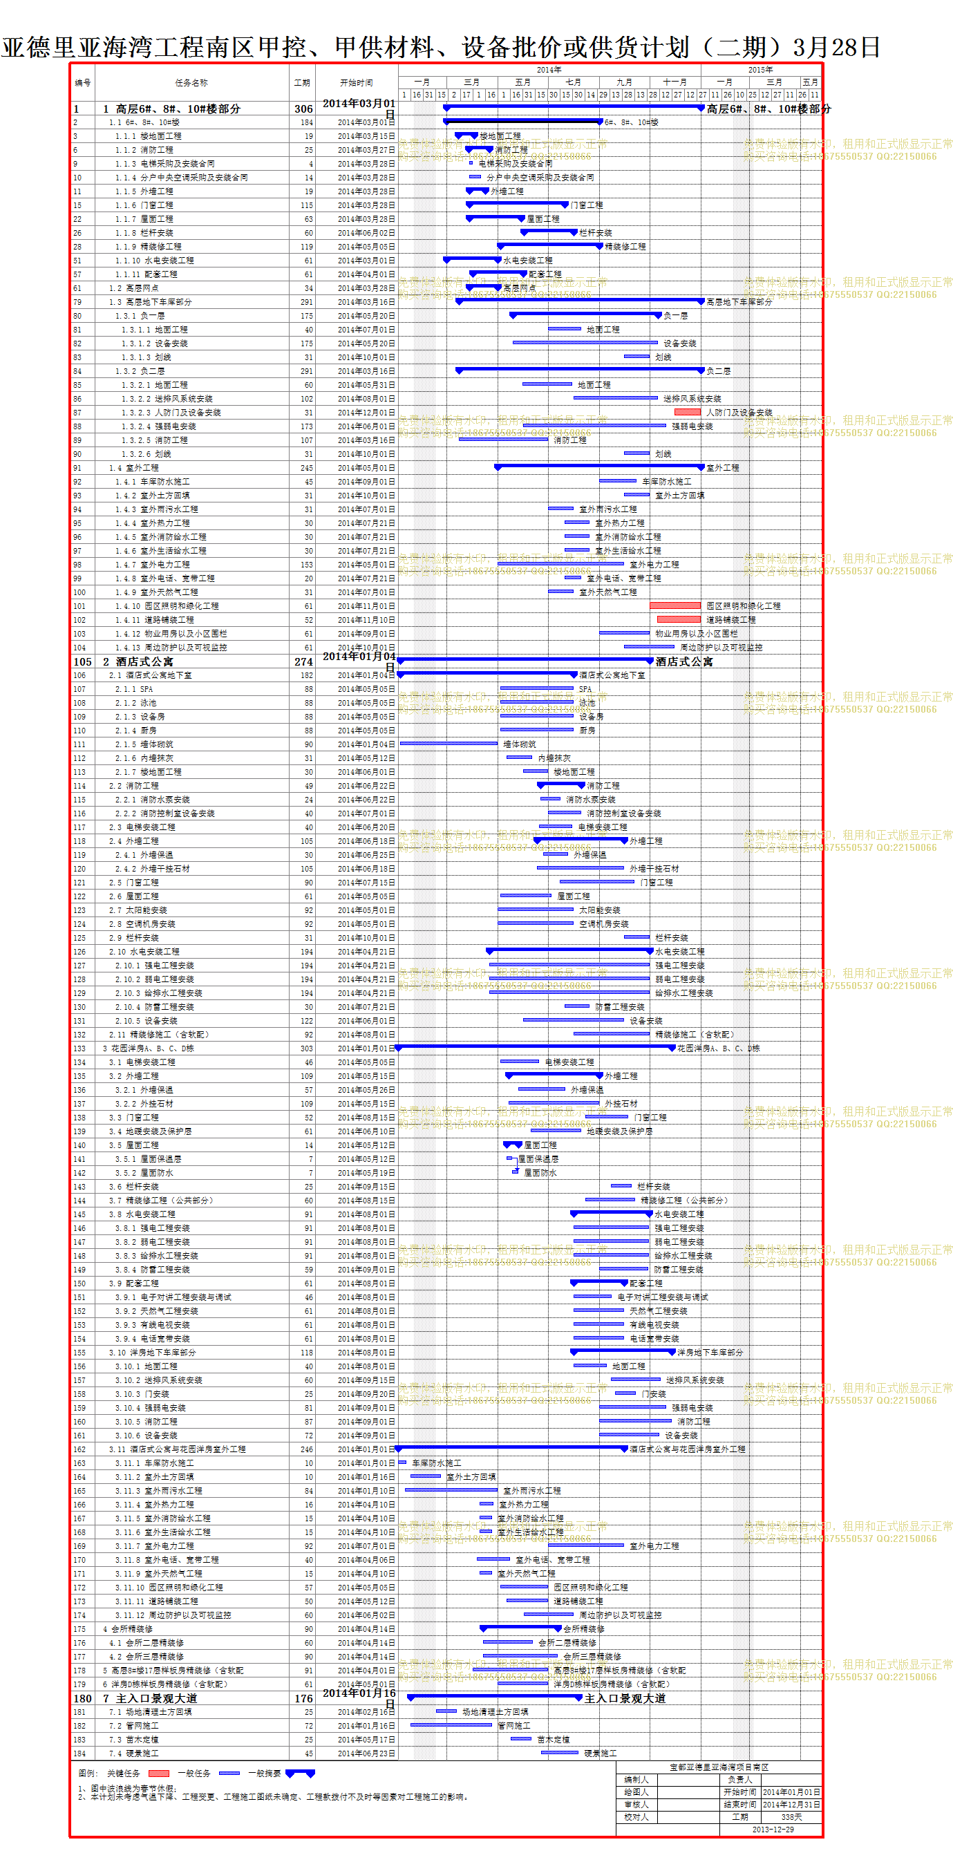This screenshot has height=1871, width=953.
Task: Click the red 关键任务 legend swatch
Action: (x=158, y=1774)
